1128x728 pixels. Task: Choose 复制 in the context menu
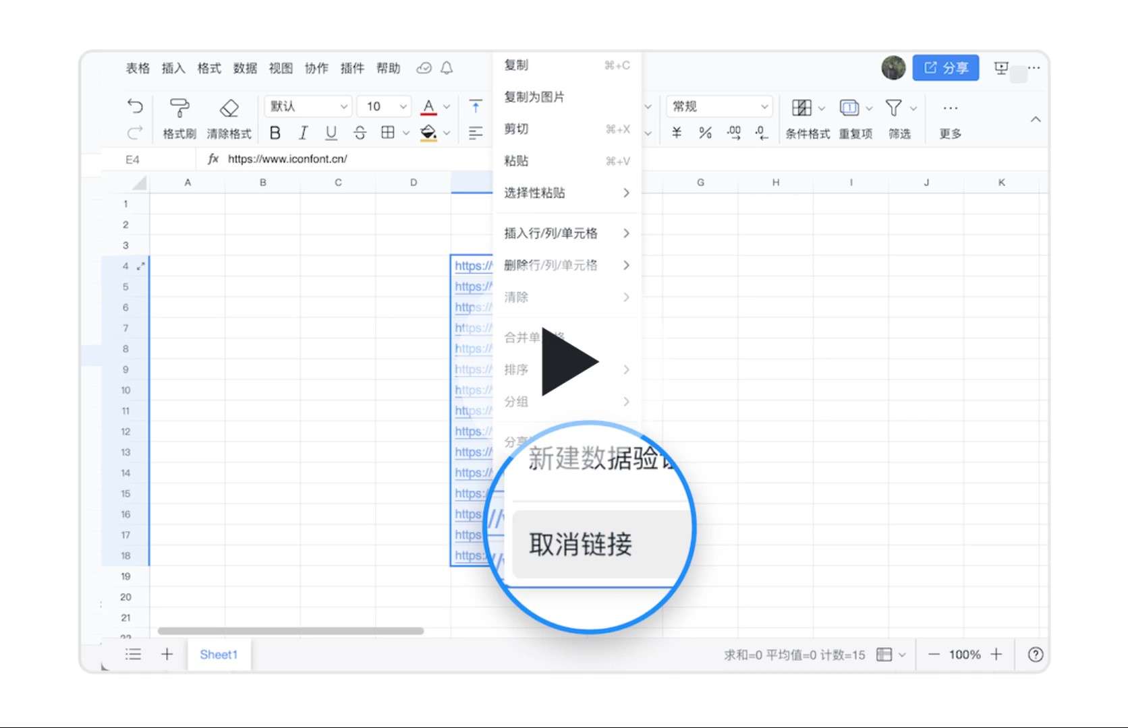[567, 65]
